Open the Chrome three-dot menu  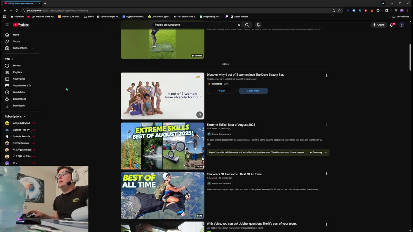(x=408, y=10)
